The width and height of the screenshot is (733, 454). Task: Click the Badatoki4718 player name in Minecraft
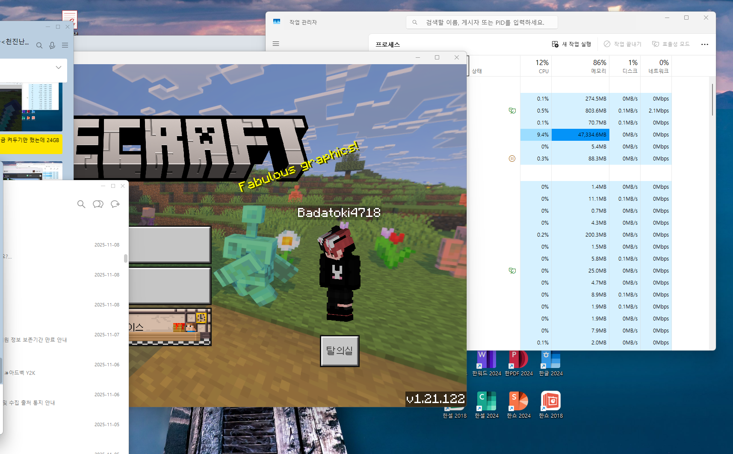339,213
